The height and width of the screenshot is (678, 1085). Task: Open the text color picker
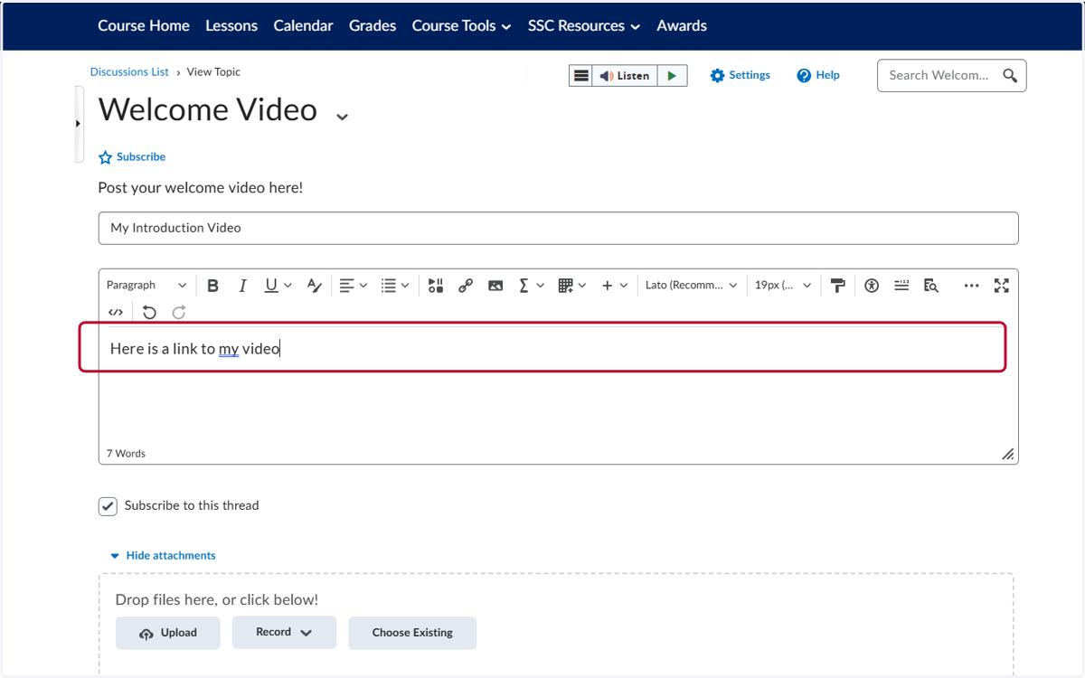(x=314, y=286)
